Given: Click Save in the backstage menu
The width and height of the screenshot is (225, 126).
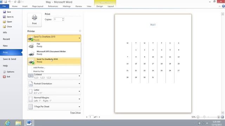Looking at the screenshot, I should point(7,12).
